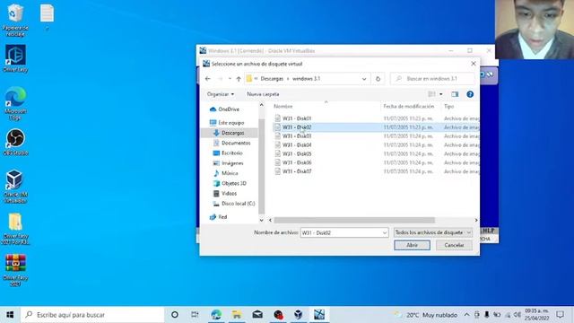Viewport: 574px width, 323px height.
Task: Expand the address bar history dropdown
Action: click(364, 79)
